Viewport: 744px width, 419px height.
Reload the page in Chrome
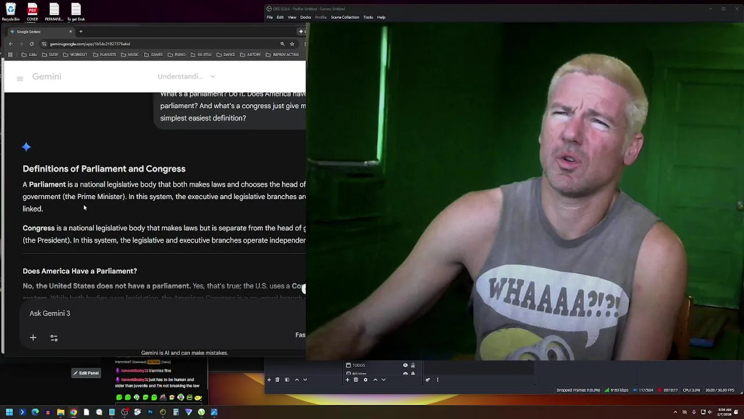point(31,44)
